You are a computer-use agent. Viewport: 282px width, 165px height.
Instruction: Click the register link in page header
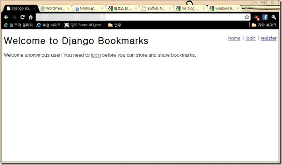coord(268,38)
